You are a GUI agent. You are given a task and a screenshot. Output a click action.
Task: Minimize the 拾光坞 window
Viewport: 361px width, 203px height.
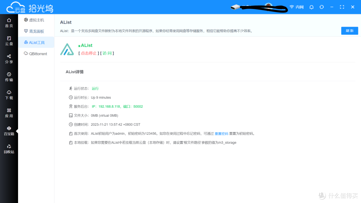click(x=332, y=7)
